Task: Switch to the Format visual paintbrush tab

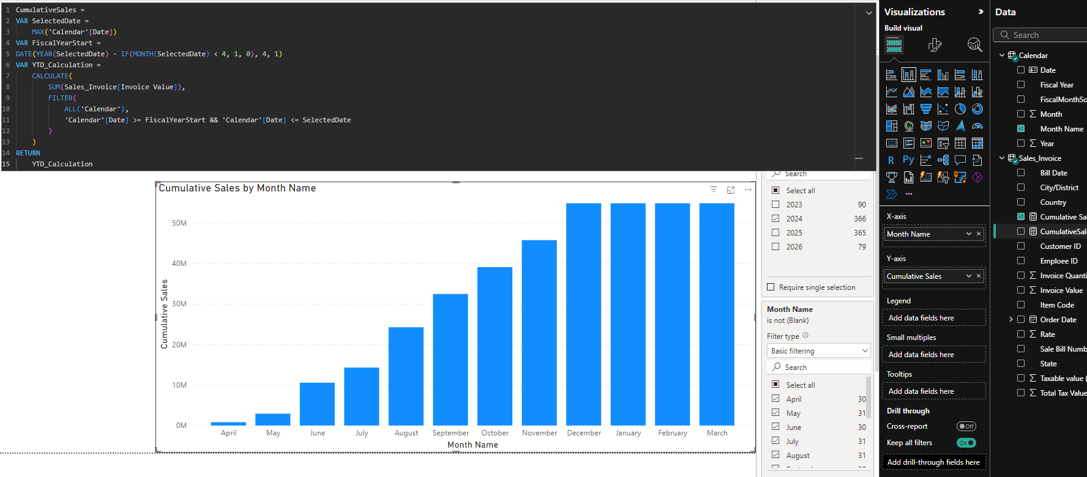Action: 935,45
